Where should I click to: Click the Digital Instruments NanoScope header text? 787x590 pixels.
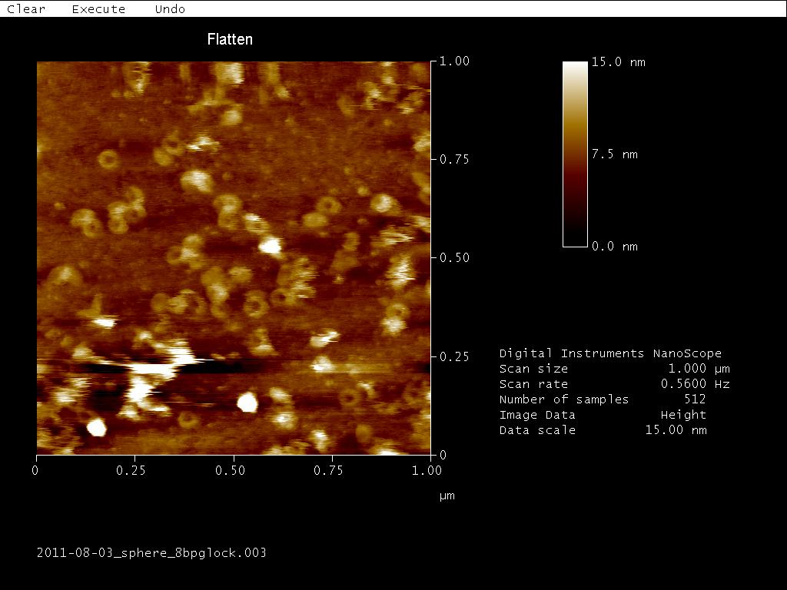tap(610, 353)
